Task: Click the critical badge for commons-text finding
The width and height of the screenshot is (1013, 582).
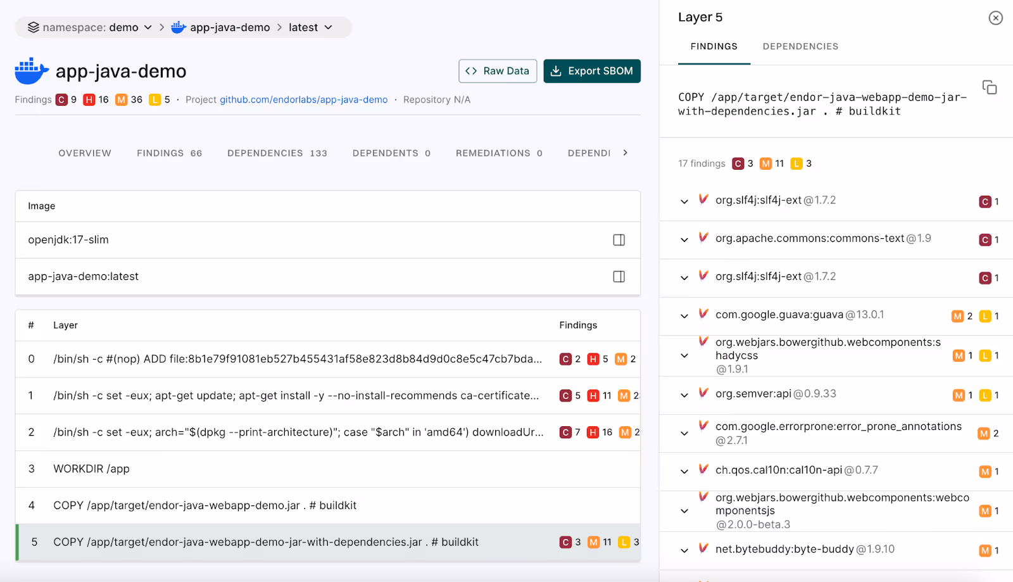Action: click(x=985, y=240)
